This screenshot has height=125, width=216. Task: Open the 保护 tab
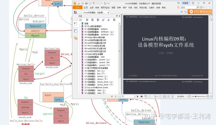point(124,7)
